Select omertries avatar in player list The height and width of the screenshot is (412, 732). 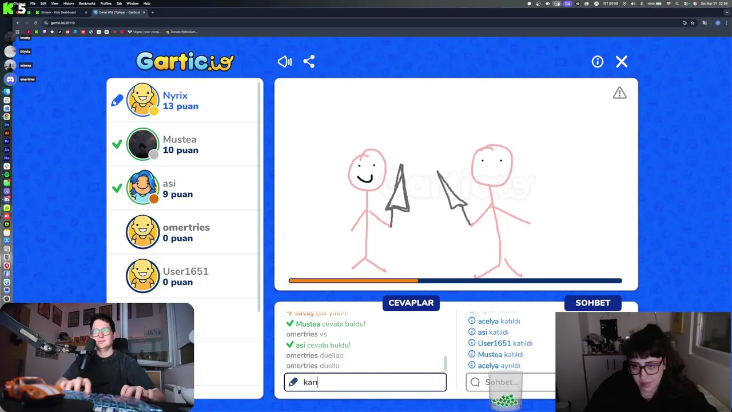pos(142,232)
